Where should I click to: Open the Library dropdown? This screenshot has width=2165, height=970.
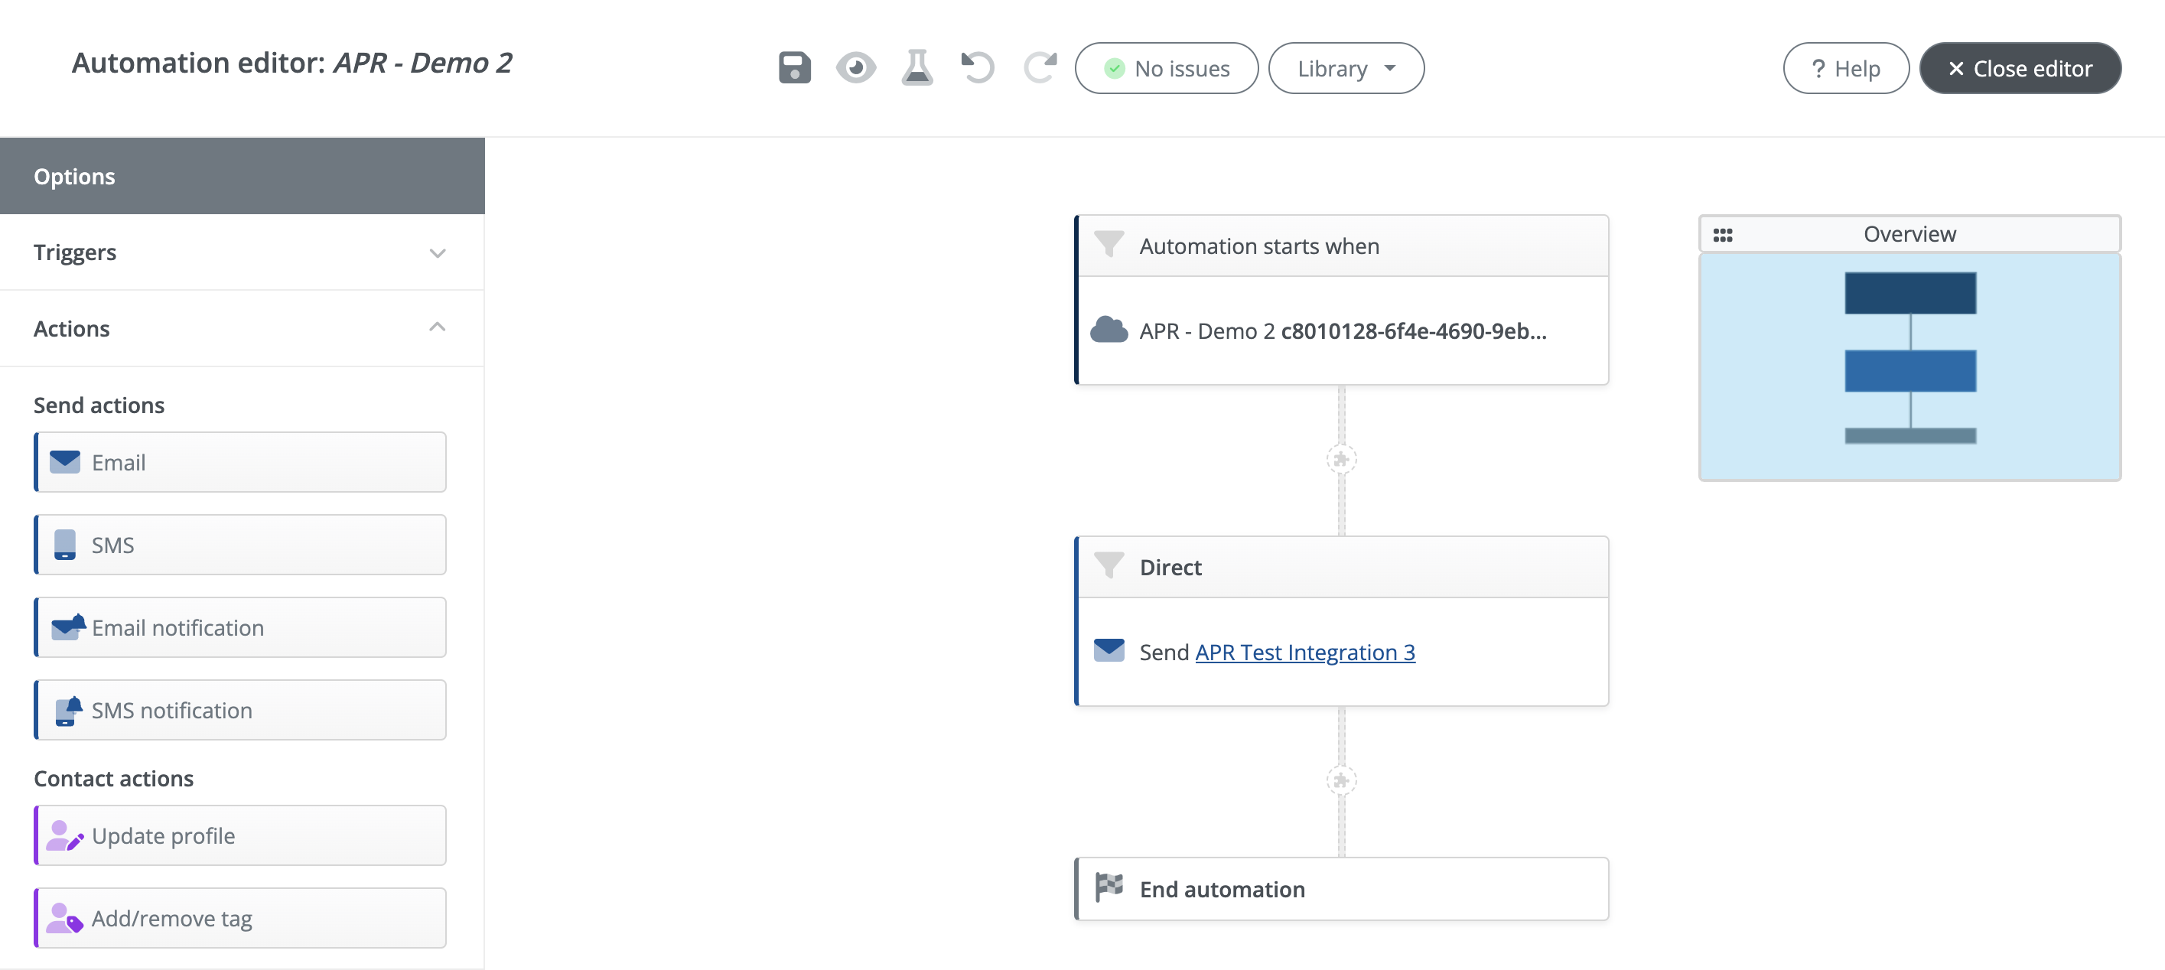[1346, 68]
